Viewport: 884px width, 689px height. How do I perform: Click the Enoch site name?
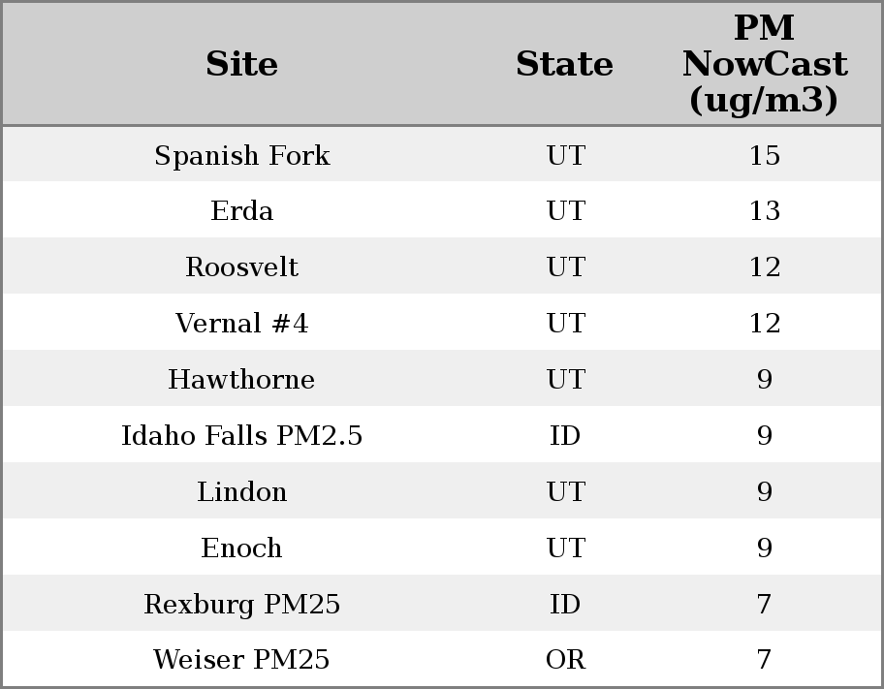[x=241, y=548]
